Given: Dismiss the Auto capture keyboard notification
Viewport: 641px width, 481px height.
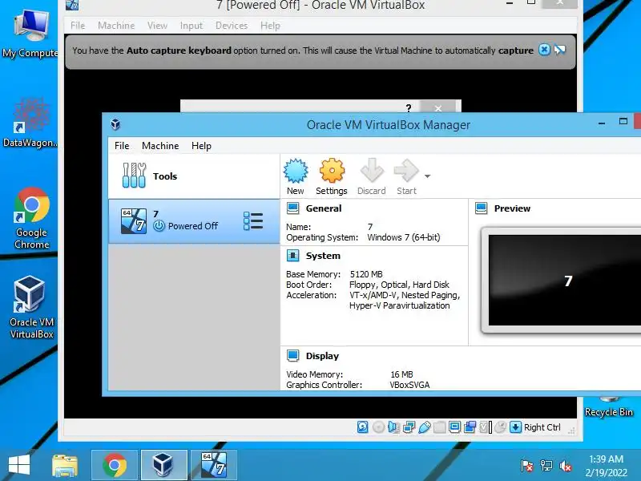Looking at the screenshot, I should click(x=544, y=50).
